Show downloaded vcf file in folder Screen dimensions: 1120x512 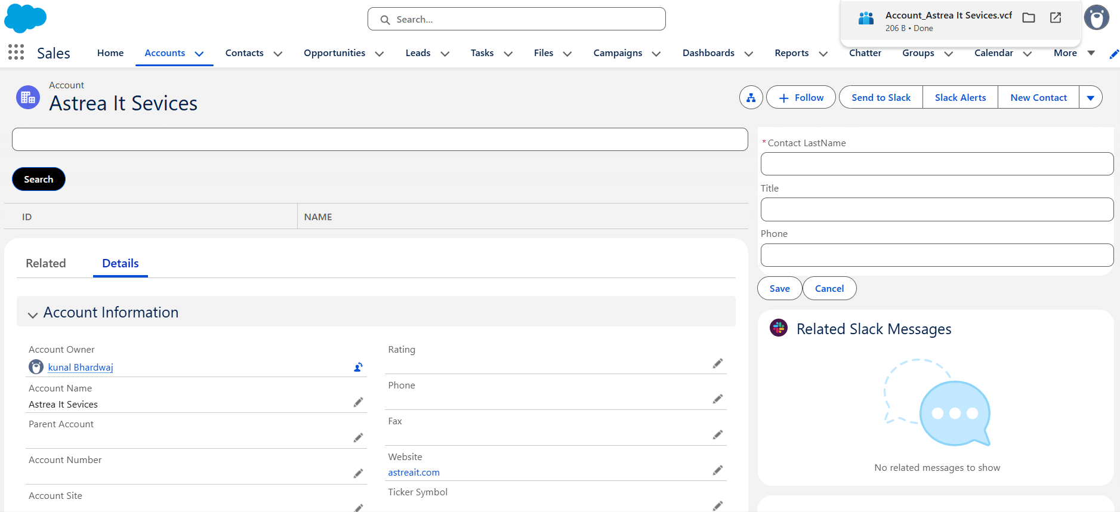(x=1028, y=18)
